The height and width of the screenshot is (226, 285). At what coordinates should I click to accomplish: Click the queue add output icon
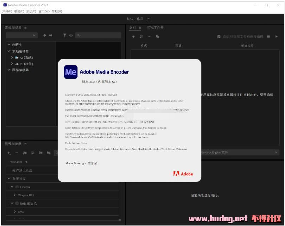pyautogui.click(x=141, y=37)
